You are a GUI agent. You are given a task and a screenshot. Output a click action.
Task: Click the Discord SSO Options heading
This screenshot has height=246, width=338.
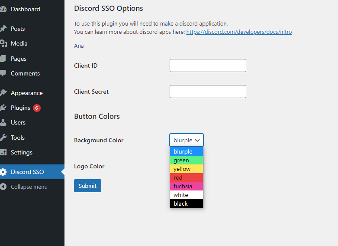tap(109, 8)
